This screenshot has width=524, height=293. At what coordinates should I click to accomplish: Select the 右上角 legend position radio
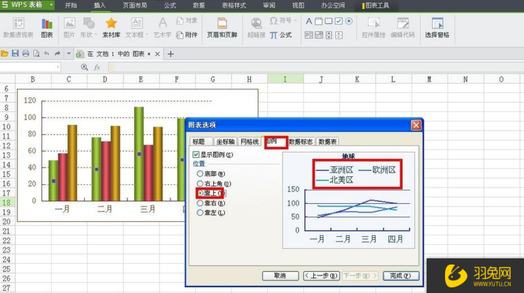200,183
